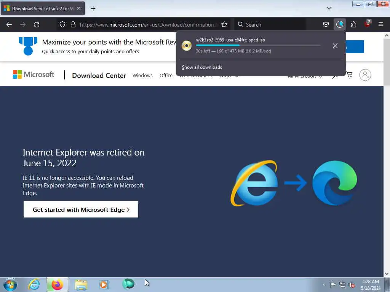
Task: Open Action Center flag icon
Action: tap(333, 285)
